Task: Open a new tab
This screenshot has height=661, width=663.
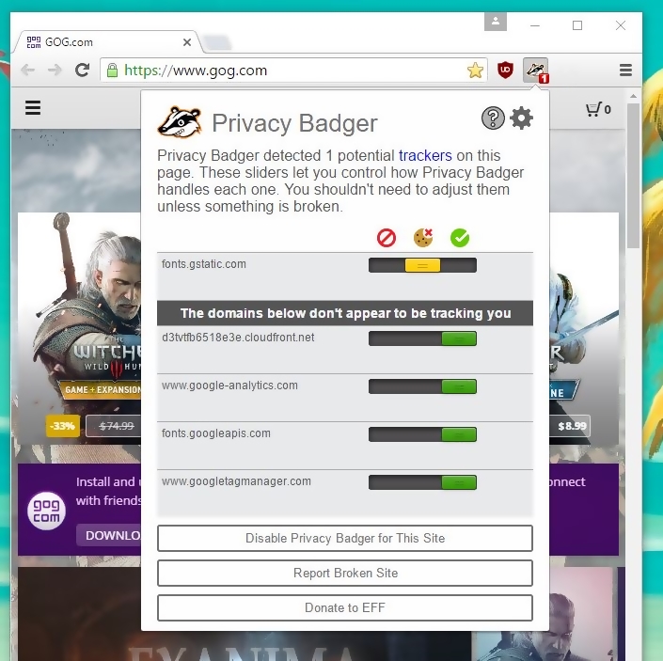Action: coord(217,42)
